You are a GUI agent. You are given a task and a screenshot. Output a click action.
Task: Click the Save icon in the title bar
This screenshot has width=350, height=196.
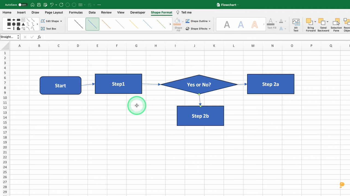click(39, 5)
